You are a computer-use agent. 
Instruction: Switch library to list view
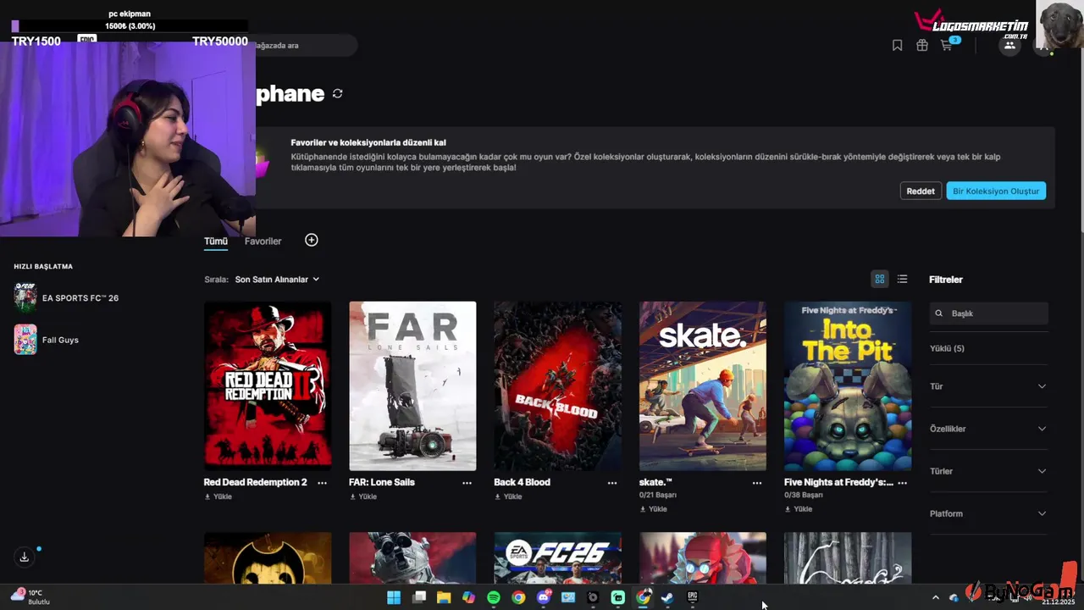pos(902,280)
